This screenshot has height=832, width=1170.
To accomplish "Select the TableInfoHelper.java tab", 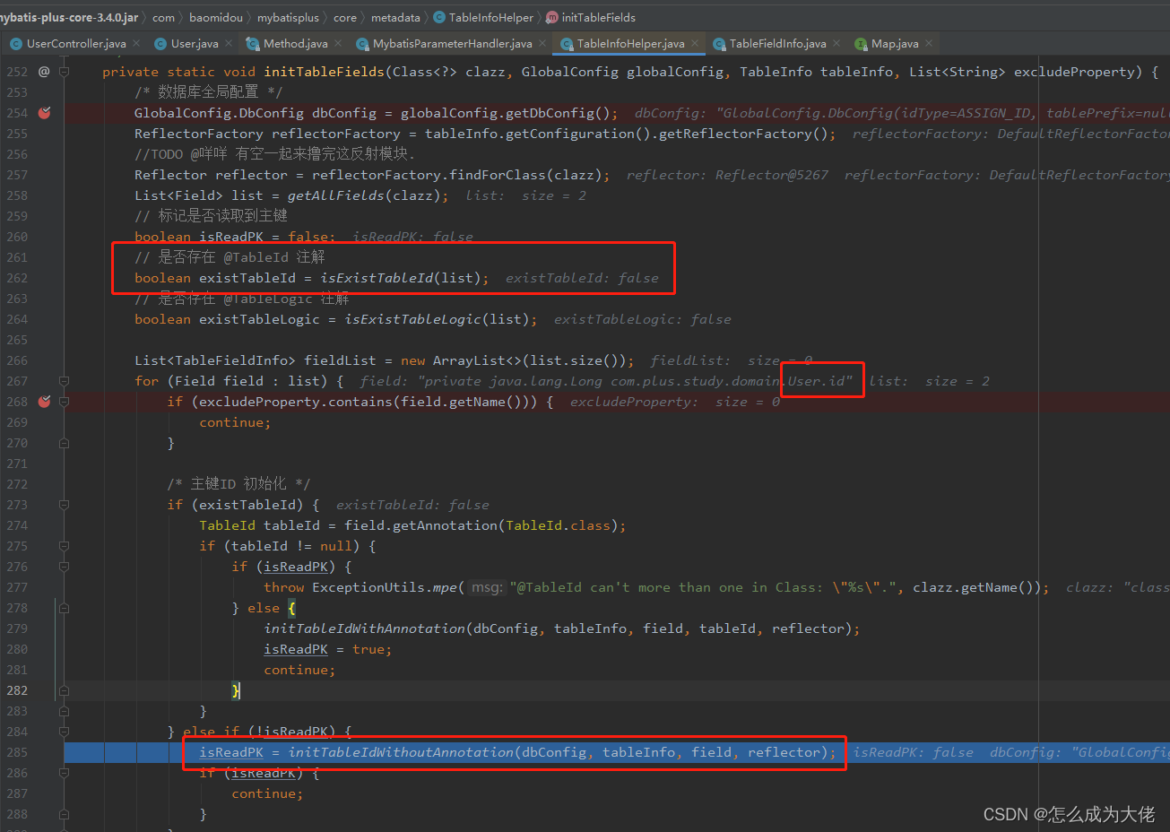I will [631, 43].
